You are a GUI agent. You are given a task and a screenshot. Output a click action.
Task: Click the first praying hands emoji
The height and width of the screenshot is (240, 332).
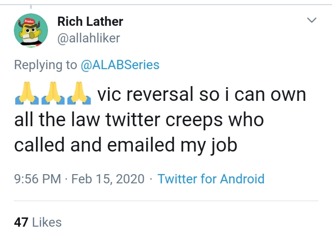pyautogui.click(x=27, y=93)
